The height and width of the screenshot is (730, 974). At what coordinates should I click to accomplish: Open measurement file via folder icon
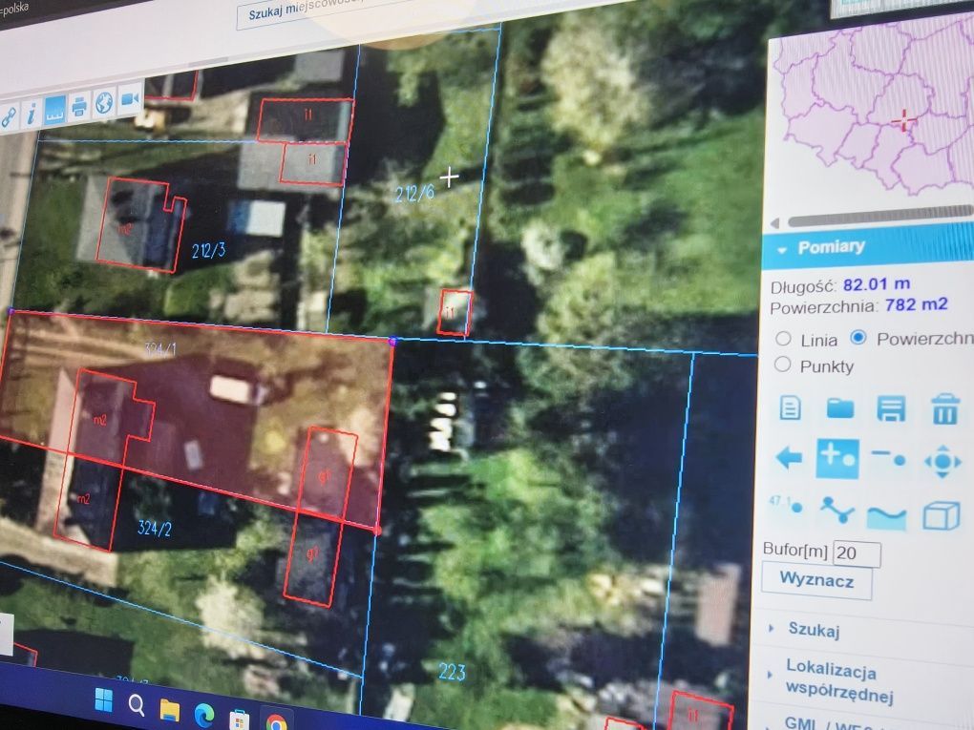tap(839, 409)
